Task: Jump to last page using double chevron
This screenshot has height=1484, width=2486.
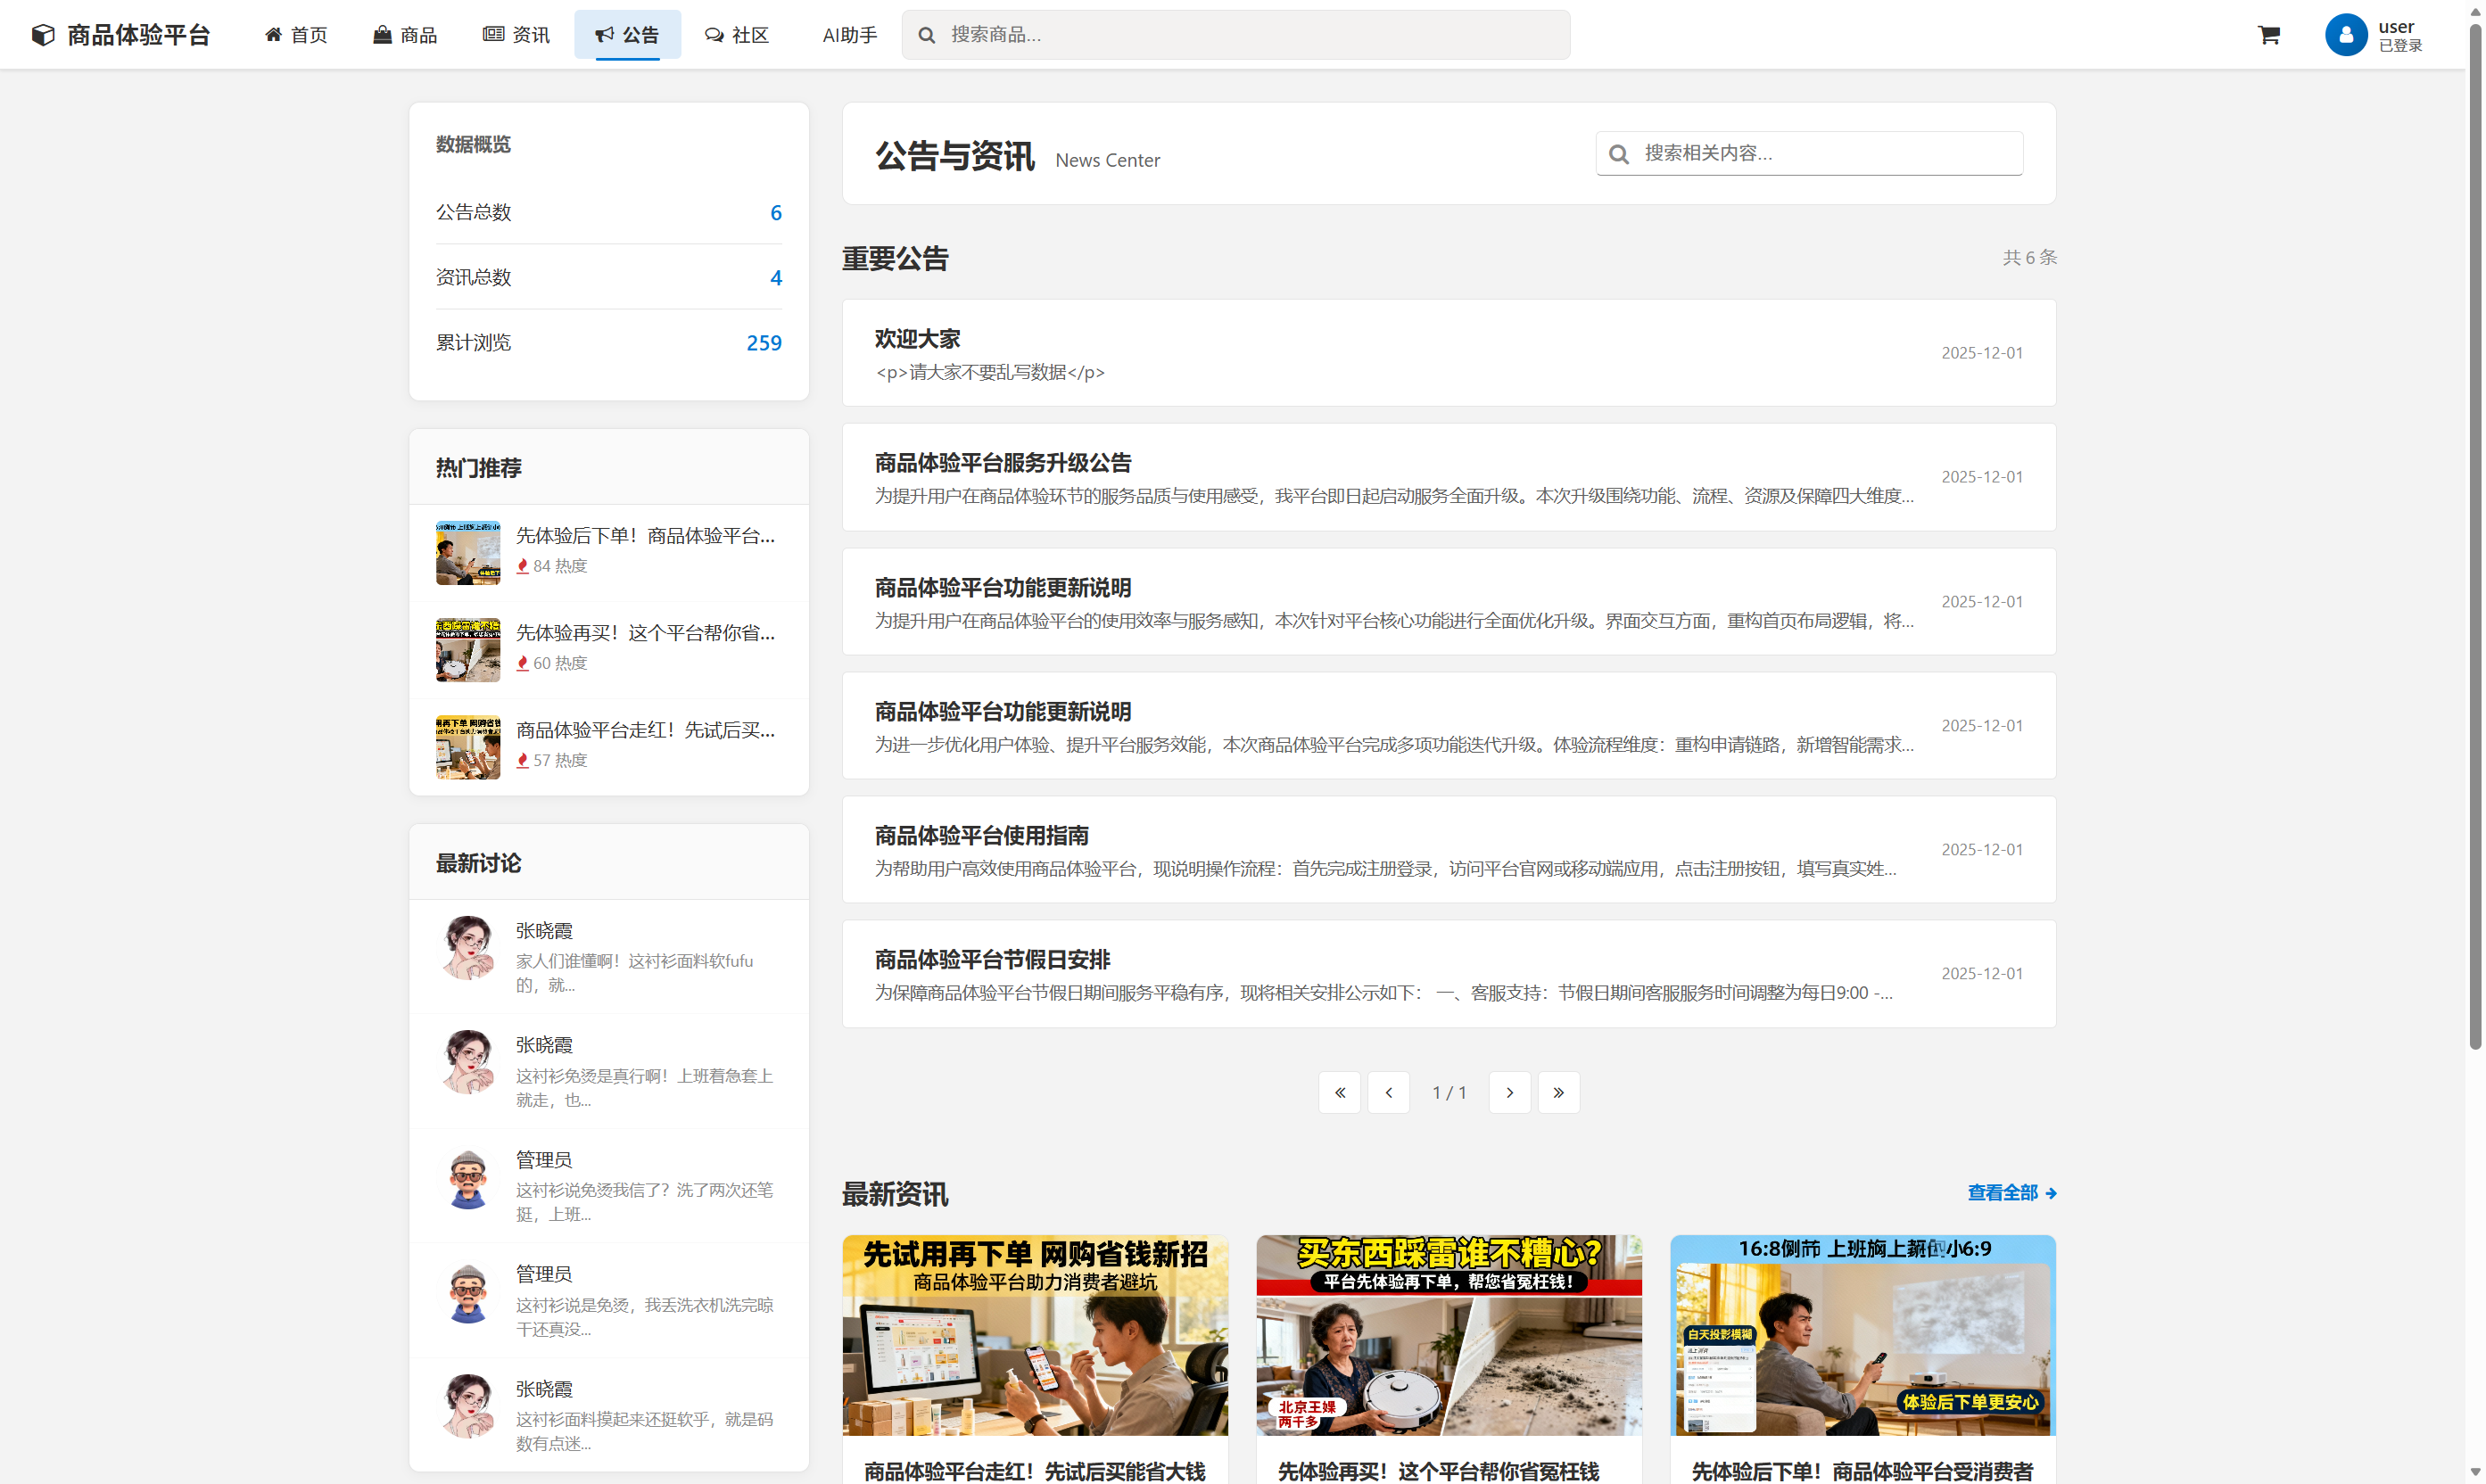Action: [1558, 1092]
